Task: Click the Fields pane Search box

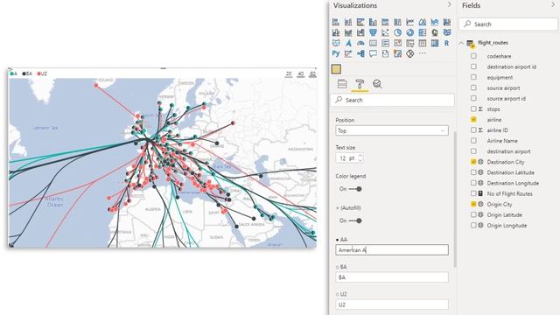Action: 508,24
